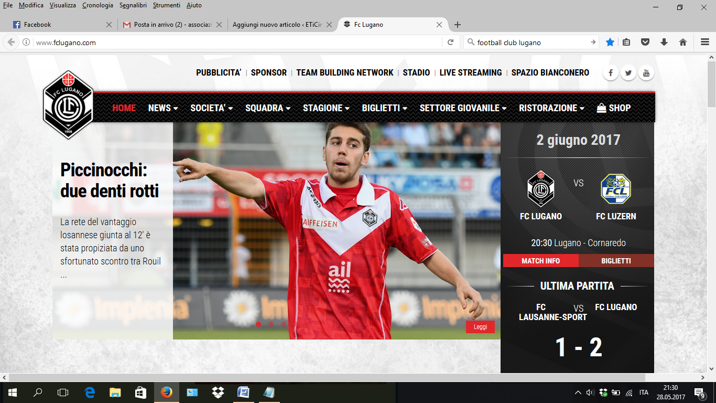Switch to the Facebook tab
716x403 pixels.
tap(61, 25)
